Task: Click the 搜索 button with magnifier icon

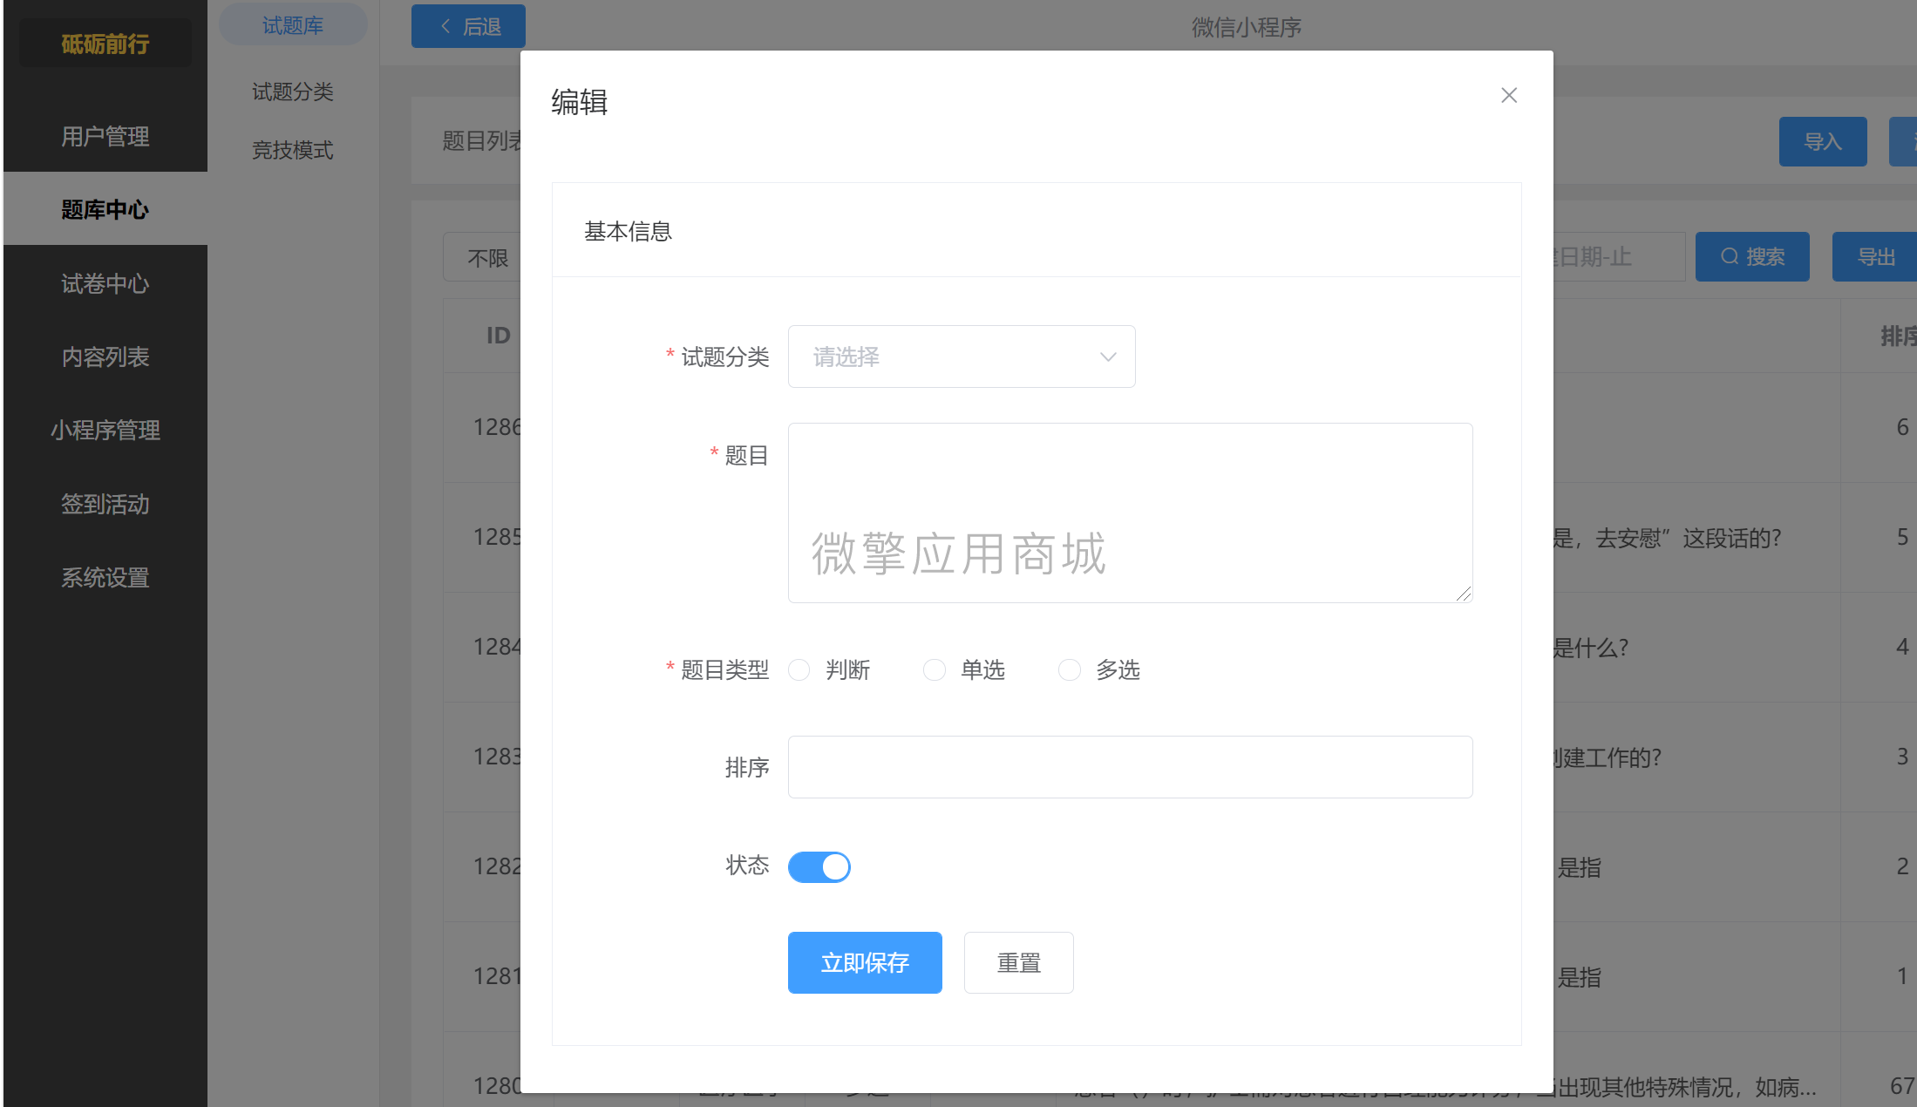Action: click(x=1751, y=256)
